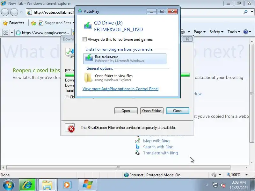Click the Search with Bing link
This screenshot has height=191, width=255.
[158, 147]
